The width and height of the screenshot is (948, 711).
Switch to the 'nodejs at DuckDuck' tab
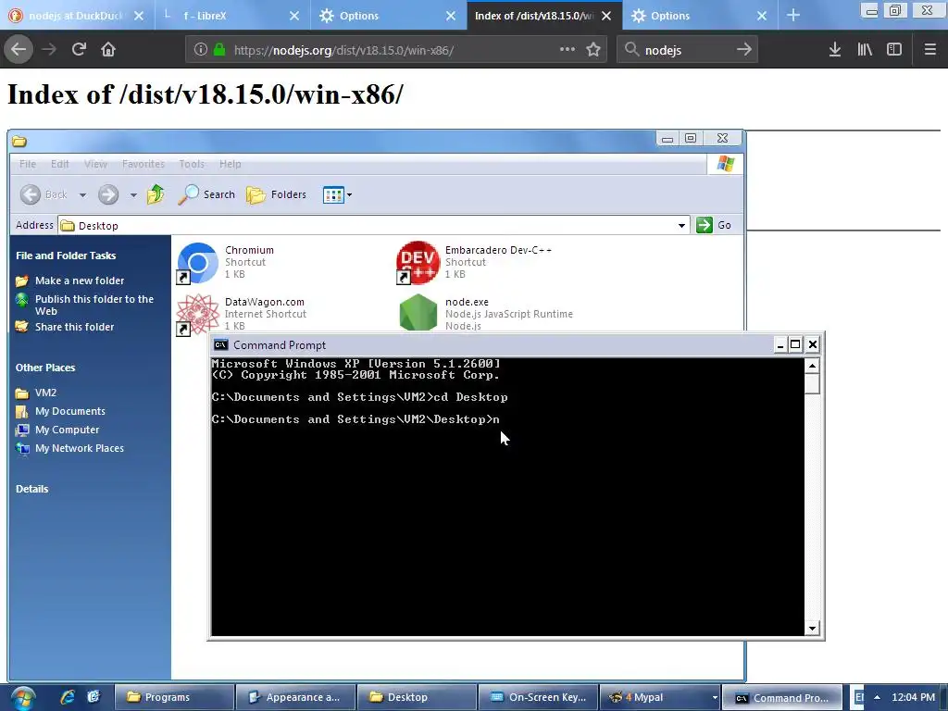pos(75,16)
